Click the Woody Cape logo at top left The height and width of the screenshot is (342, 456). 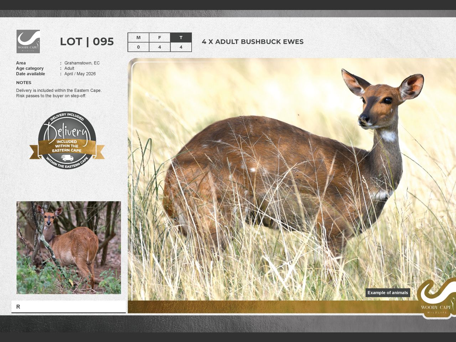[x=28, y=41]
